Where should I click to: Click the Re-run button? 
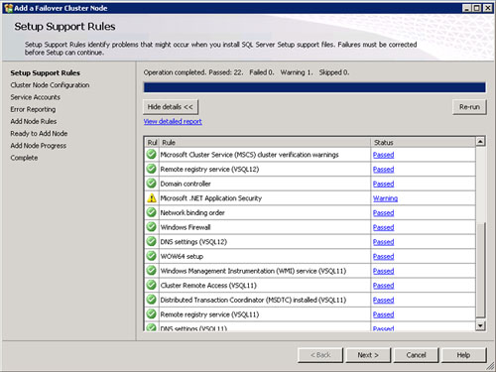tap(469, 107)
